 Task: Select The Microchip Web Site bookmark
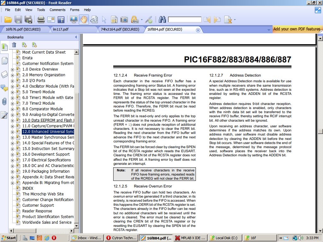click(43, 194)
